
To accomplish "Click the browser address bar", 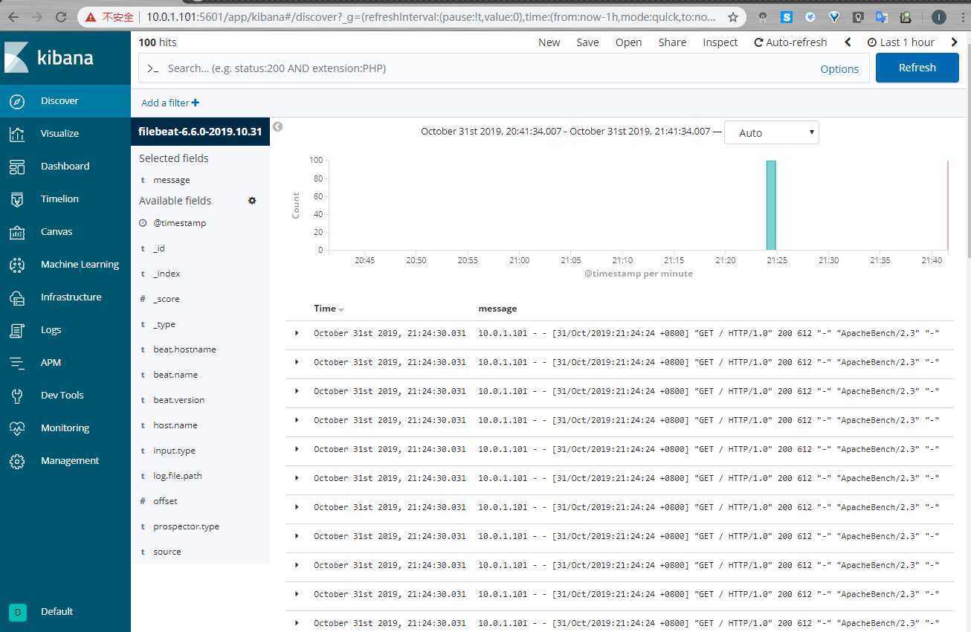I will (x=431, y=16).
